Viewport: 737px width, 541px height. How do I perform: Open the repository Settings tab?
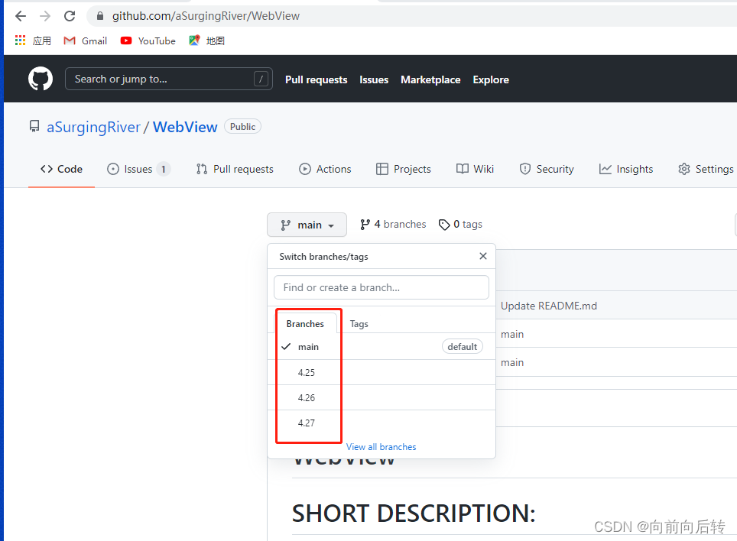pyautogui.click(x=706, y=169)
